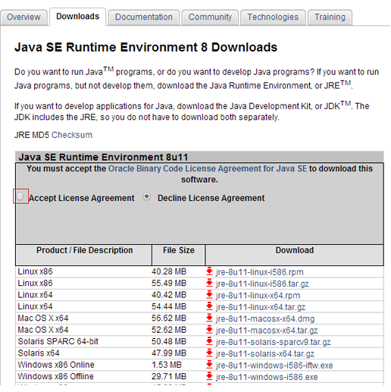Click the Product / File Description column header
391x392 pixels.
pyautogui.click(x=84, y=255)
